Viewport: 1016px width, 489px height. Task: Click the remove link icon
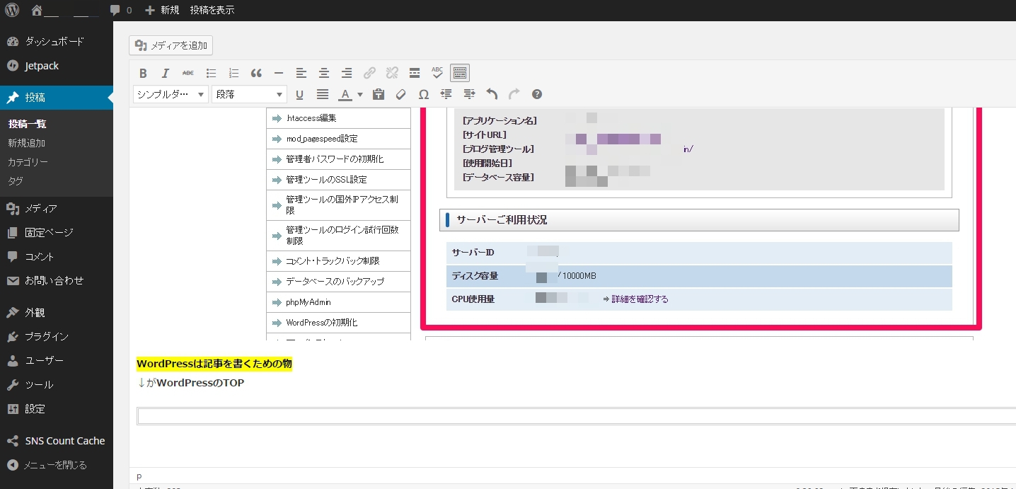(392, 73)
